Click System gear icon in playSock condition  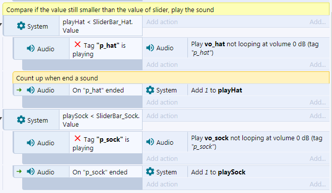pos(21,120)
